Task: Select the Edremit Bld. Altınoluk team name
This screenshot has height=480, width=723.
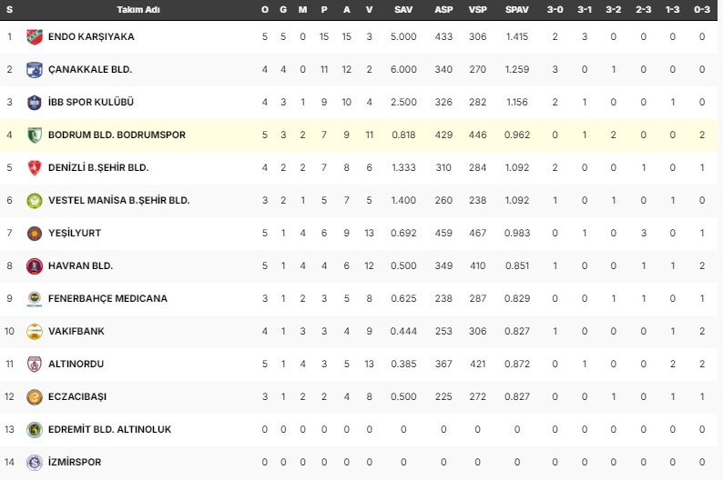Action: click(112, 429)
